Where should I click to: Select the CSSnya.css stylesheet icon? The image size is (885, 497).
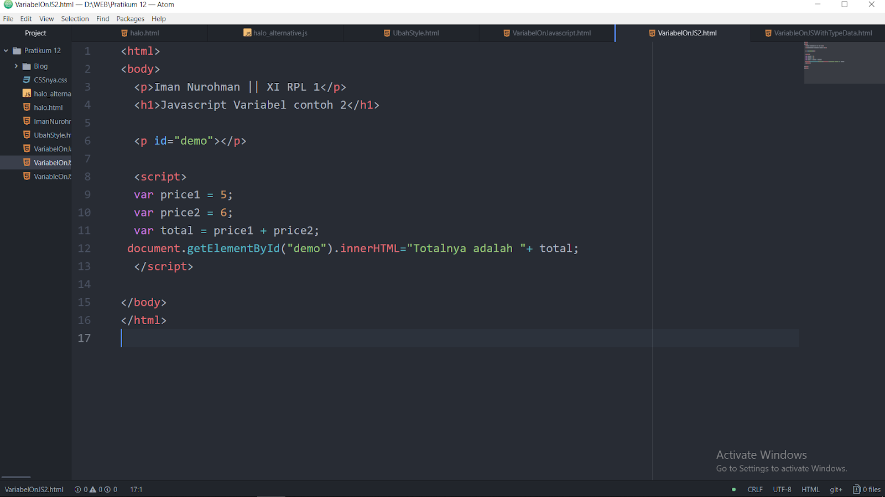coord(27,80)
